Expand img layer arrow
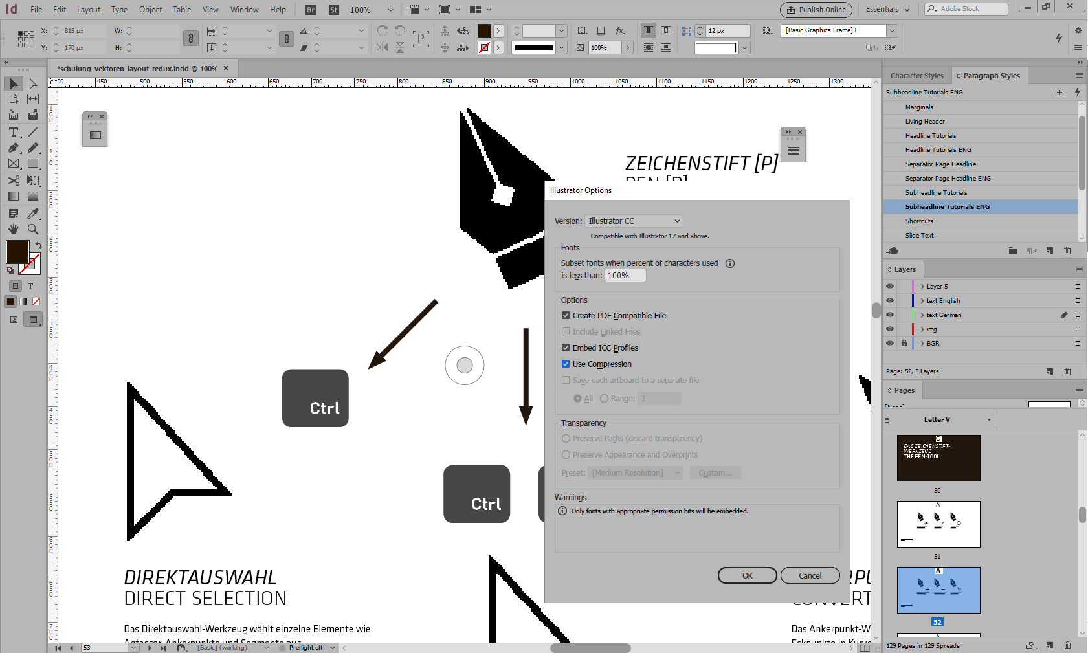Image resolution: width=1088 pixels, height=653 pixels. point(922,329)
